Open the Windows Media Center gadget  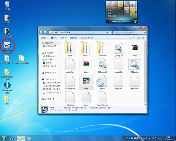coord(122,12)
